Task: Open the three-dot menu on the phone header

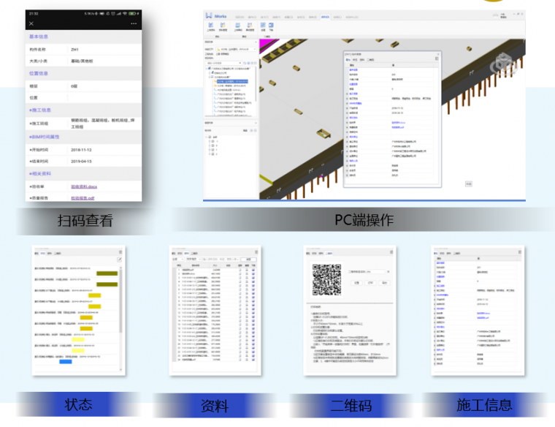Action: (x=134, y=23)
